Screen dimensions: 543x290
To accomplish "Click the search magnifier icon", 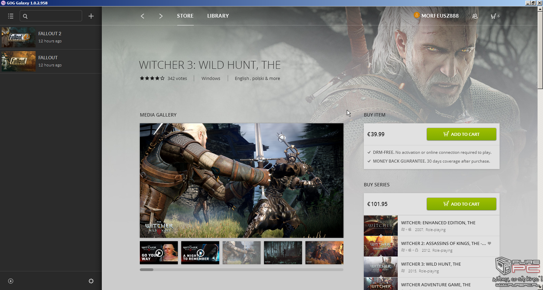I will [x=25, y=16].
